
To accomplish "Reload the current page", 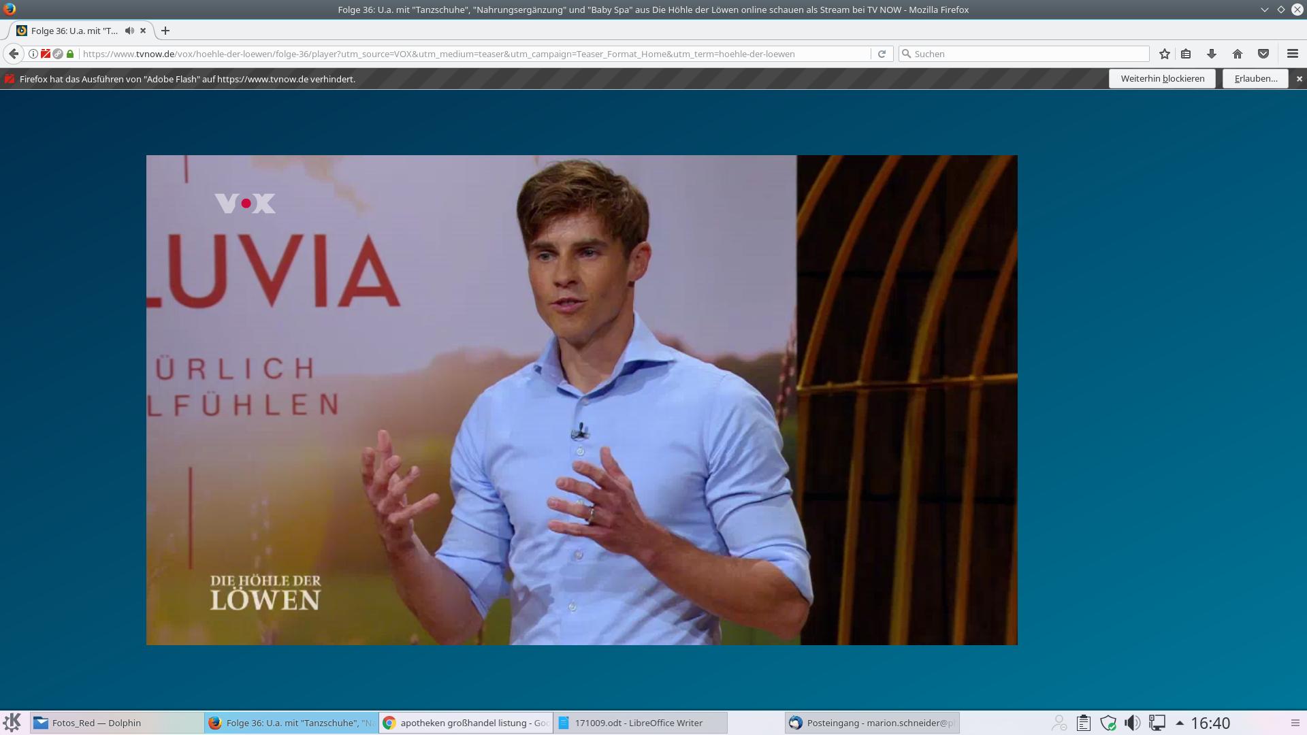I will [882, 54].
